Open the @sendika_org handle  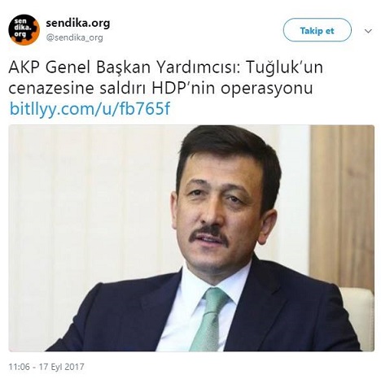coord(74,37)
